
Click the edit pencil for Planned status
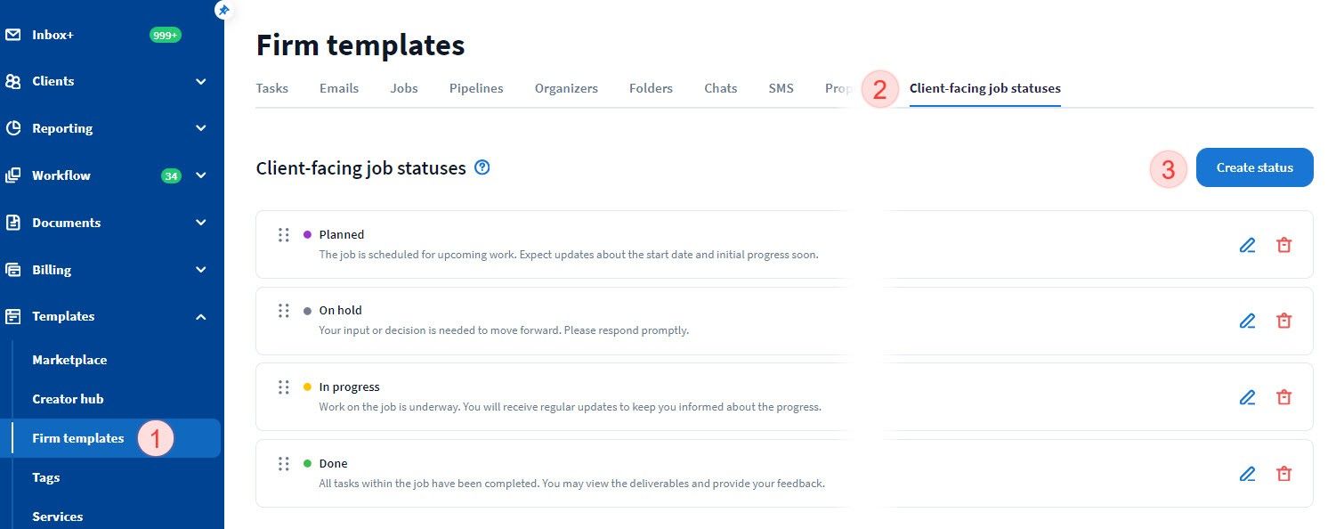click(x=1247, y=245)
